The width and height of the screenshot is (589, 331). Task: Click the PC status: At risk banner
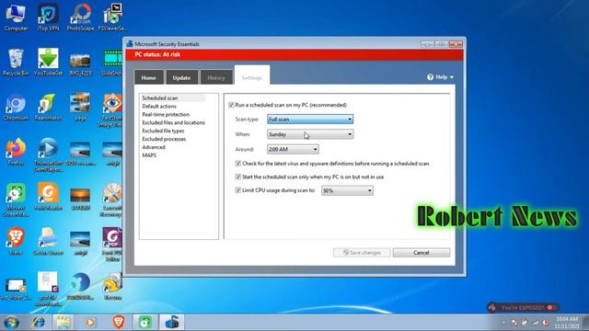point(294,55)
